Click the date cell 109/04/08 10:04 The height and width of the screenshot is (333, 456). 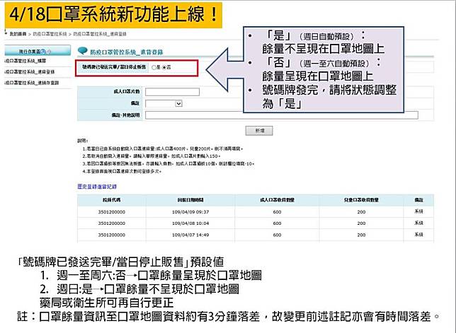190,223
